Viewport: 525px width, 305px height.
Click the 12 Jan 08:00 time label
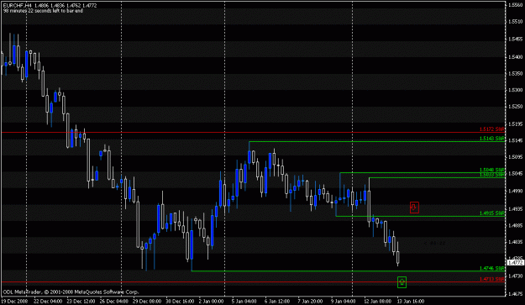377,302
